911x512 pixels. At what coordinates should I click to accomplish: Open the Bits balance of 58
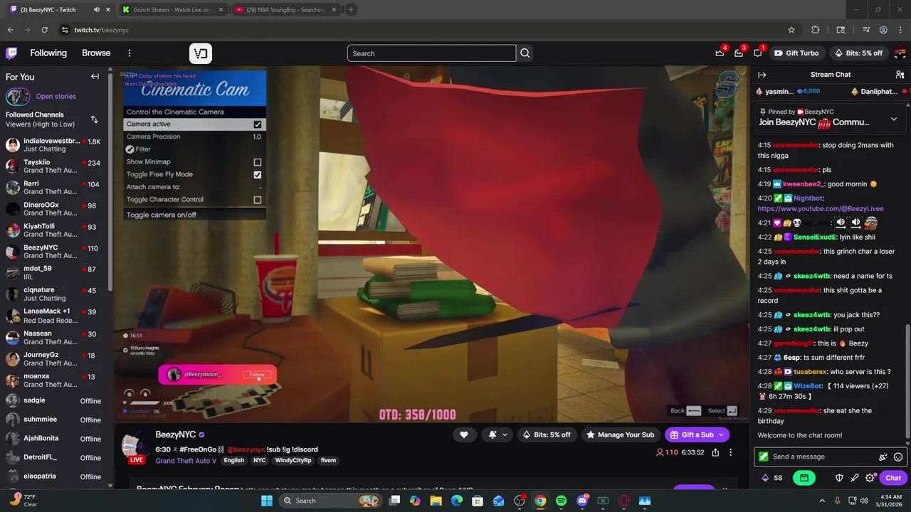[x=772, y=478]
